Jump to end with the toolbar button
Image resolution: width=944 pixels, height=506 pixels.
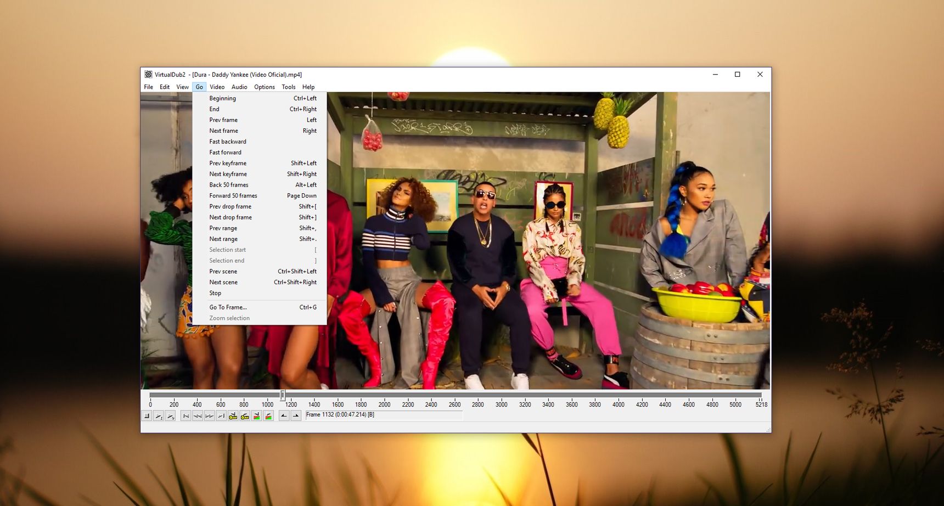(221, 416)
